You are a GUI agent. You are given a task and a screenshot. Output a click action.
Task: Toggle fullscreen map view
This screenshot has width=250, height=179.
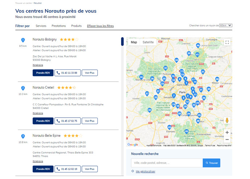(x=227, y=42)
